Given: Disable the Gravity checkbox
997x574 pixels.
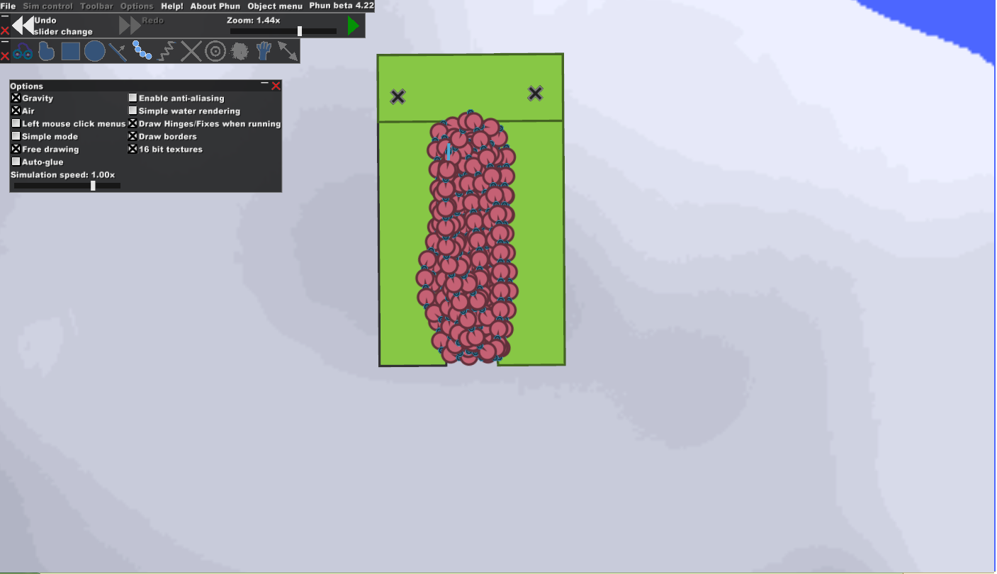Looking at the screenshot, I should (16, 99).
